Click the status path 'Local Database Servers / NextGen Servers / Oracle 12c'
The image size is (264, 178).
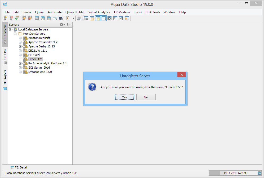pyautogui.click(x=41, y=173)
